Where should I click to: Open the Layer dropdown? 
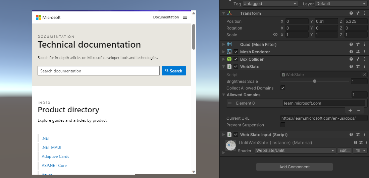tap(341, 4)
